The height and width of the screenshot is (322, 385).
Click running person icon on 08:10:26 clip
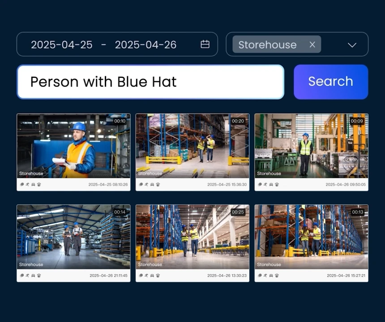coord(27,184)
